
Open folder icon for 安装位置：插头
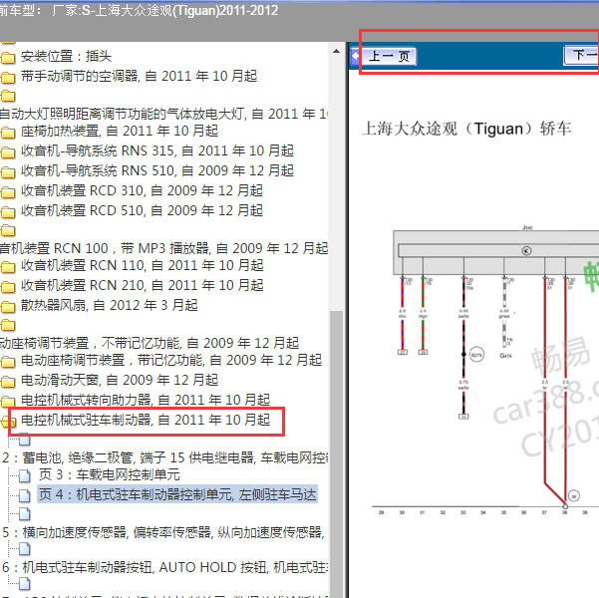(8, 58)
